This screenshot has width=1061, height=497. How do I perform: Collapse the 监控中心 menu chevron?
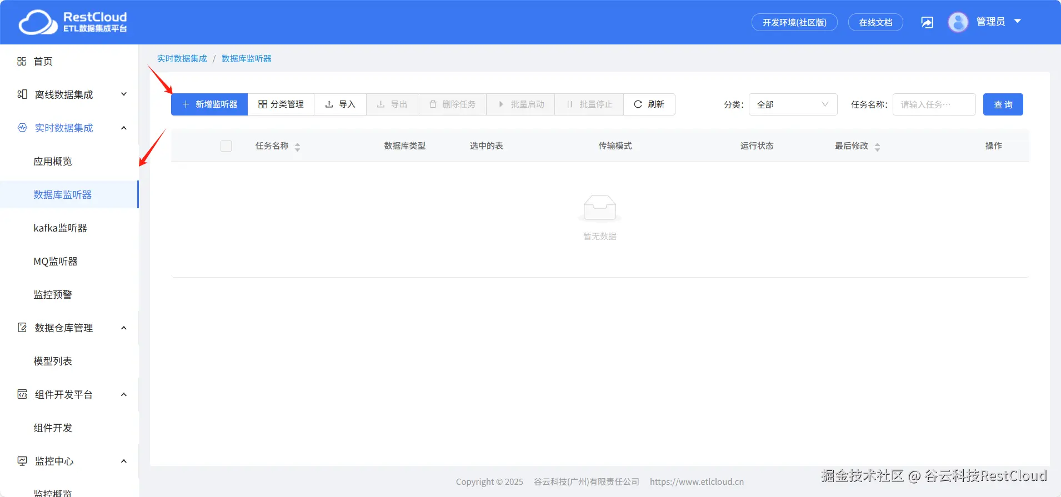[124, 461]
